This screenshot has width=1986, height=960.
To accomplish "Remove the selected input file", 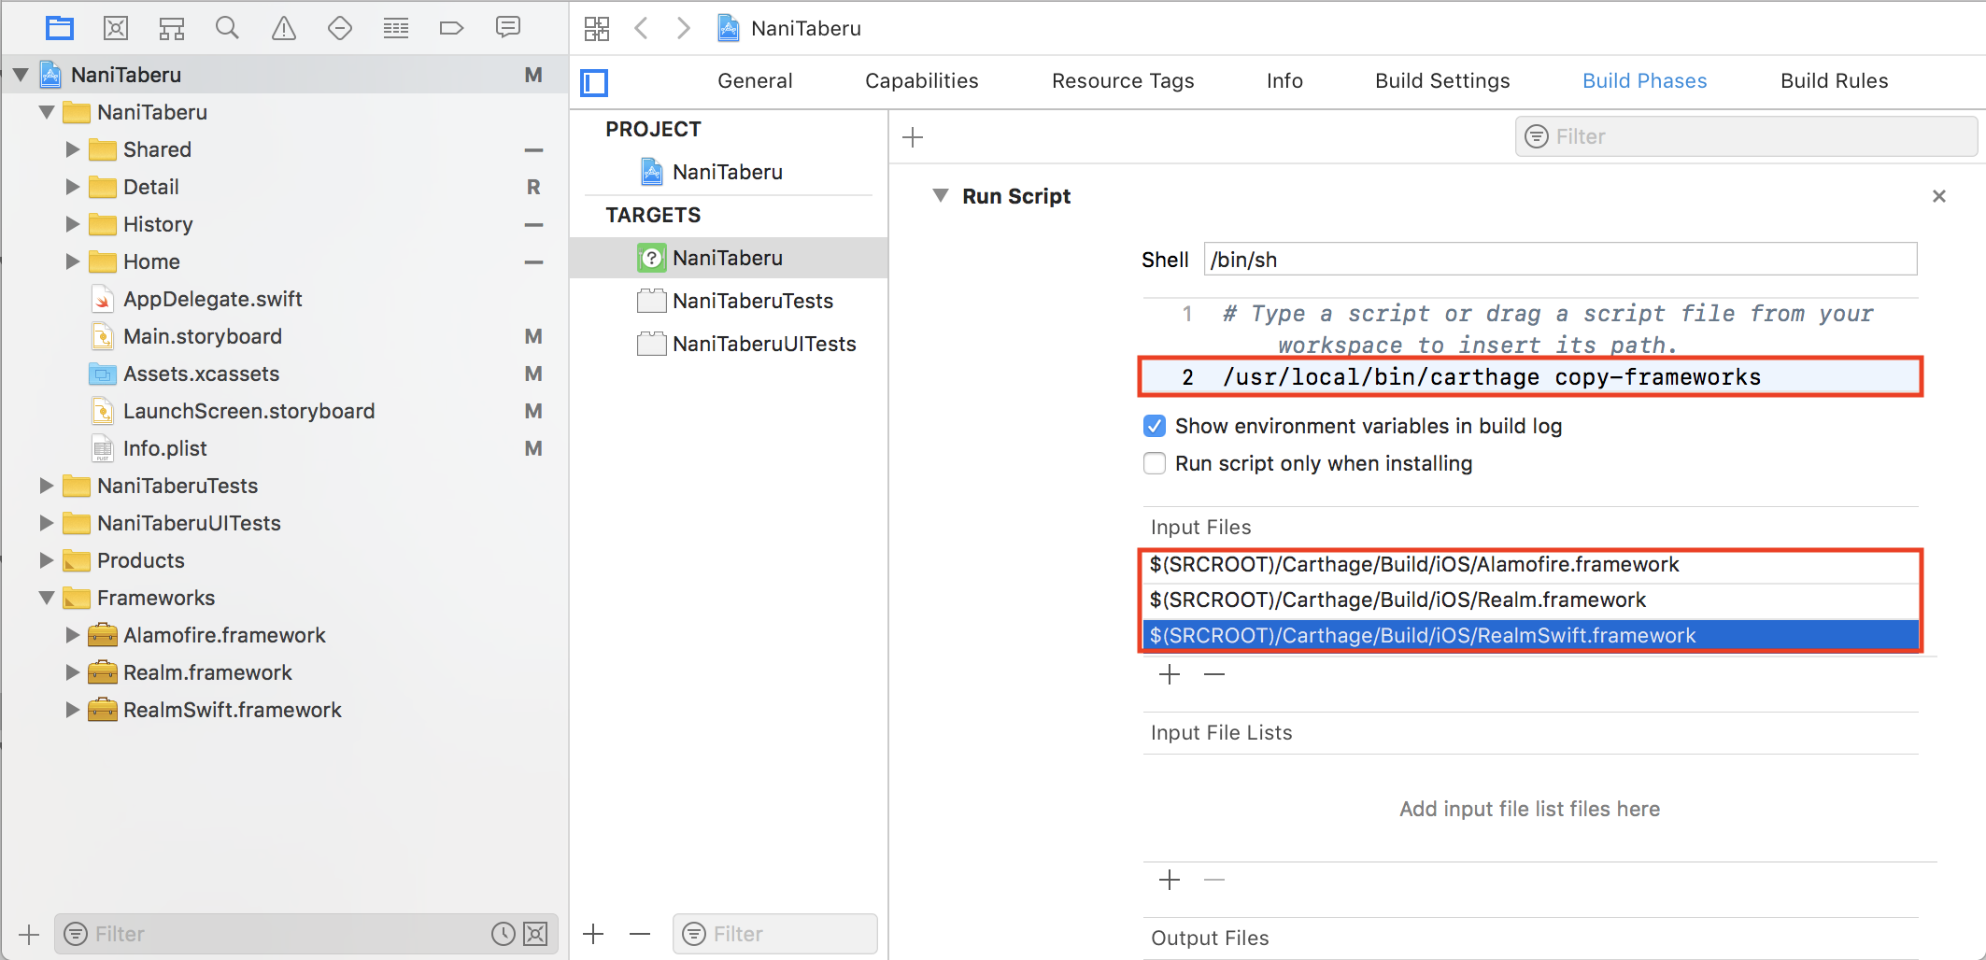I will [x=1214, y=674].
